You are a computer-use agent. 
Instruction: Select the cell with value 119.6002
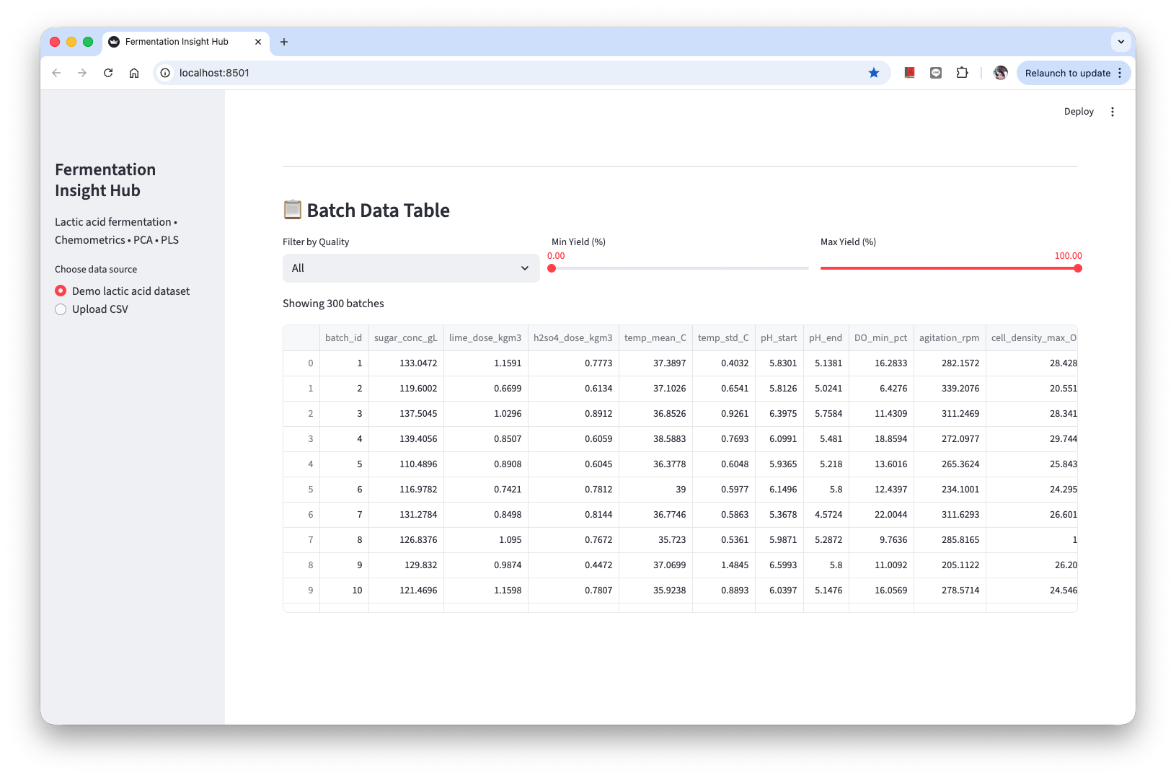coord(406,389)
